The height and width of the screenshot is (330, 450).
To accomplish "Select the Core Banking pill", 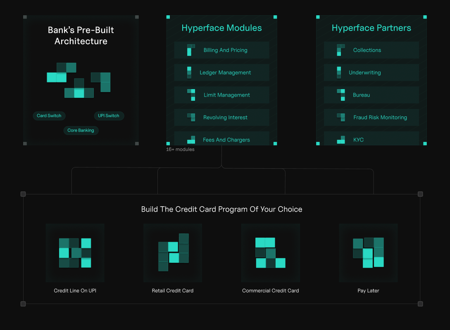I will 81,130.
